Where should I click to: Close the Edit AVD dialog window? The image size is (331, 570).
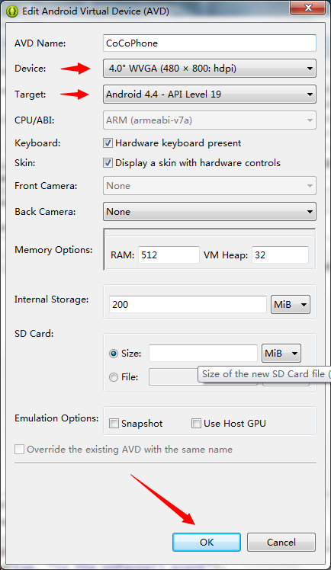pyautogui.click(x=308, y=8)
